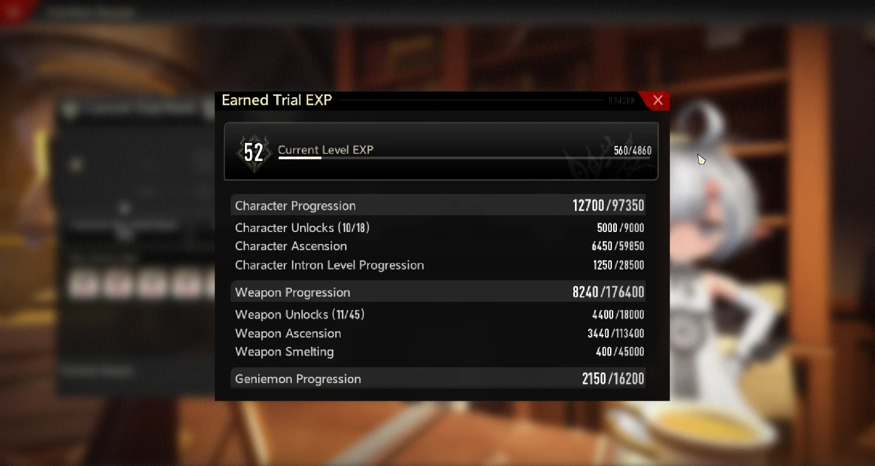Click the red icon in top-left corner
Screen dimensions: 875x466
click(11, 11)
